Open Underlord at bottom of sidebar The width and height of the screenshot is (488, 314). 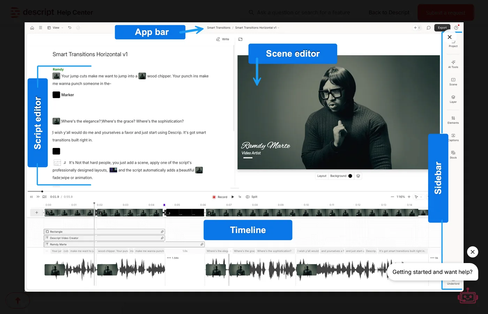(453, 282)
